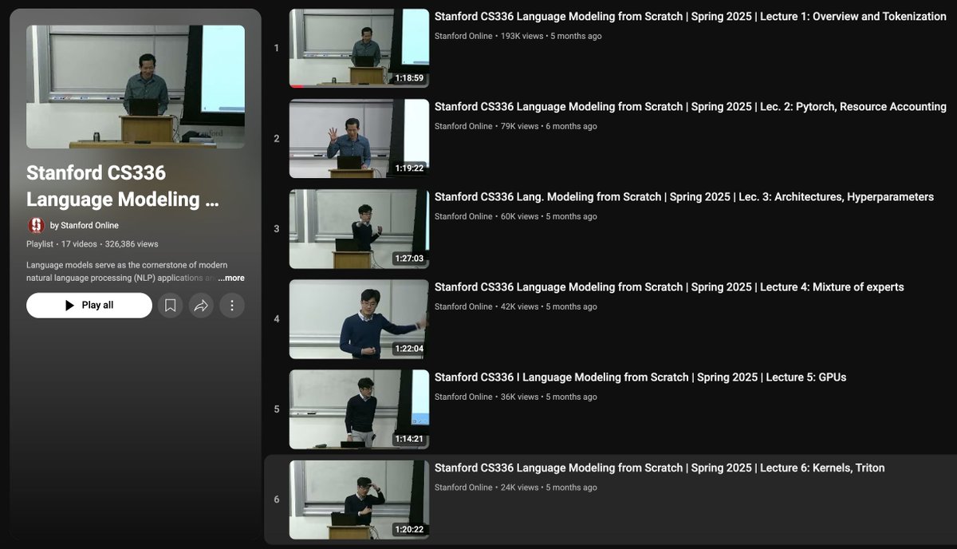Open Lecture 6 Kernels, Triton thumbnail
The width and height of the screenshot is (957, 549).
359,500
